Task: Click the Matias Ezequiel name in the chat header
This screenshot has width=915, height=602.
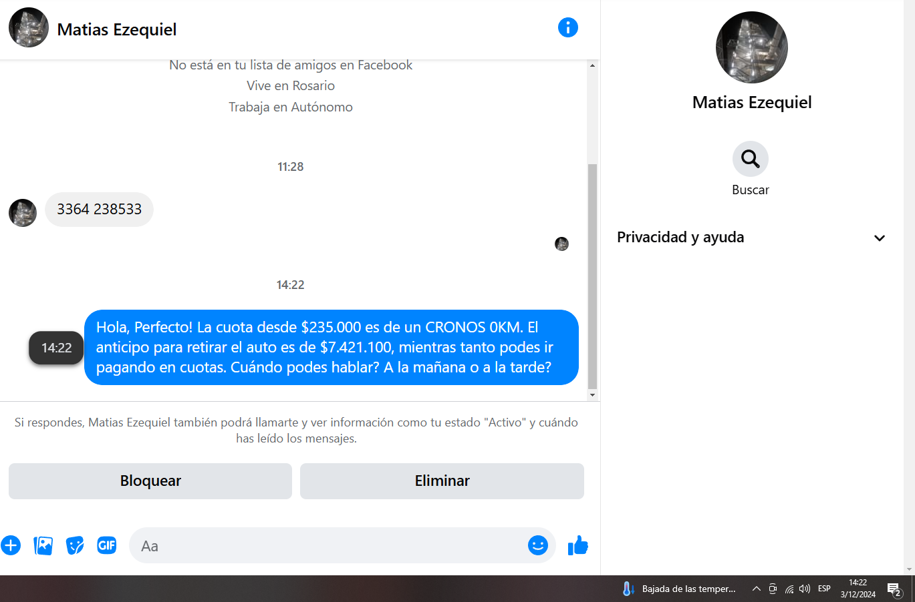Action: [x=117, y=29]
